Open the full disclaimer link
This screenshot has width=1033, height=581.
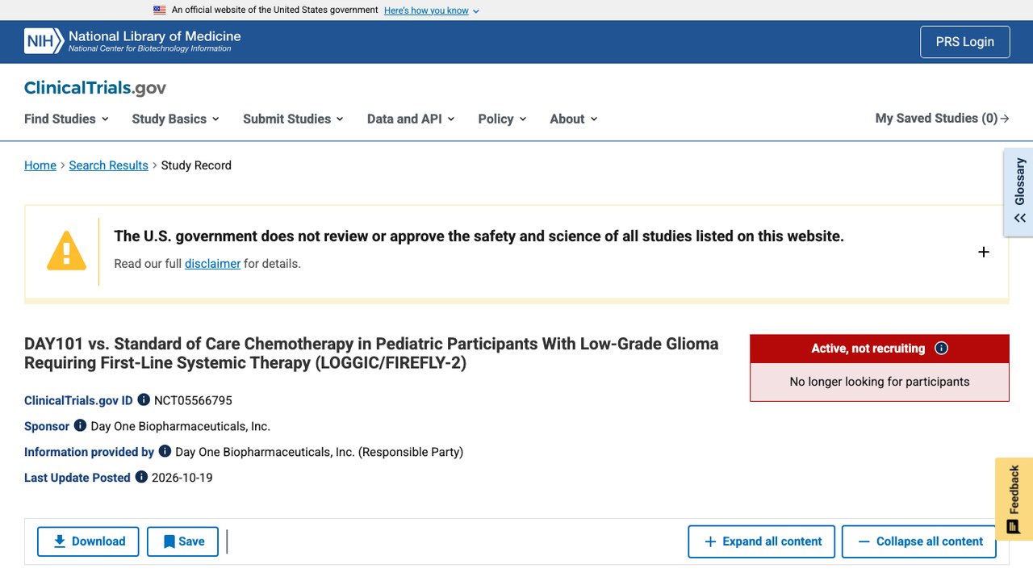click(x=212, y=264)
